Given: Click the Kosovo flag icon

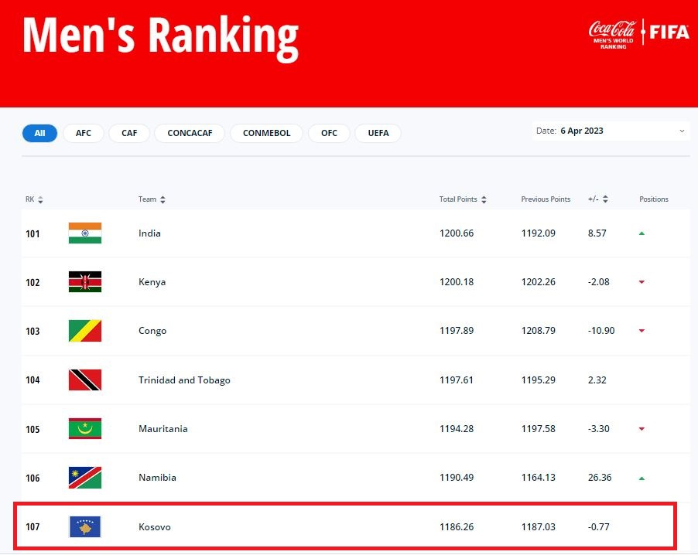Looking at the screenshot, I should pyautogui.click(x=85, y=527).
